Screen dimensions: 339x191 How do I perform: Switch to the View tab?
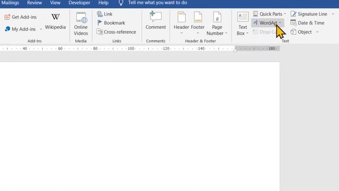pos(55,3)
